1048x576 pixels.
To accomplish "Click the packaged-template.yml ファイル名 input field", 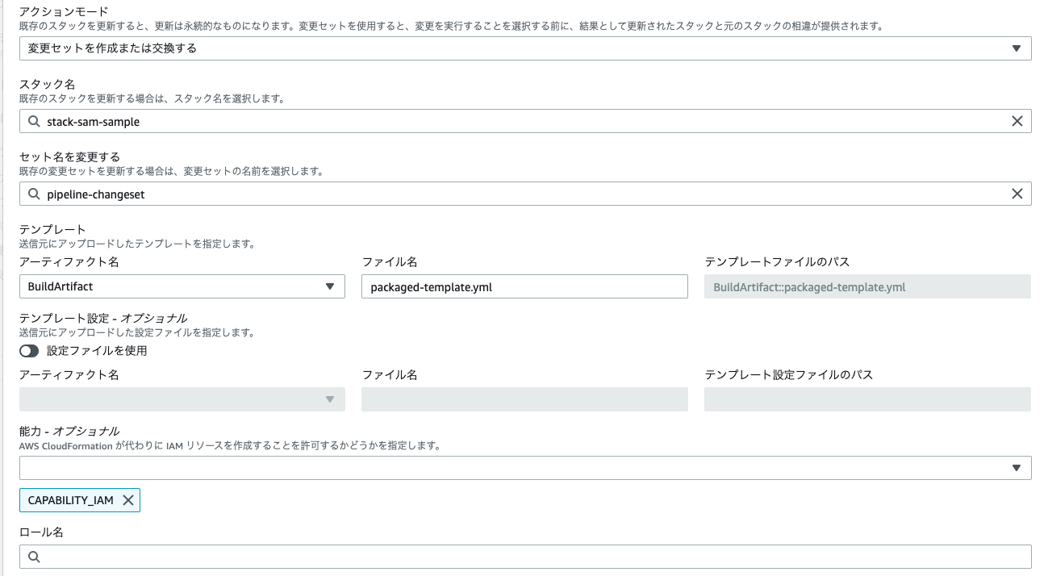I will (524, 286).
